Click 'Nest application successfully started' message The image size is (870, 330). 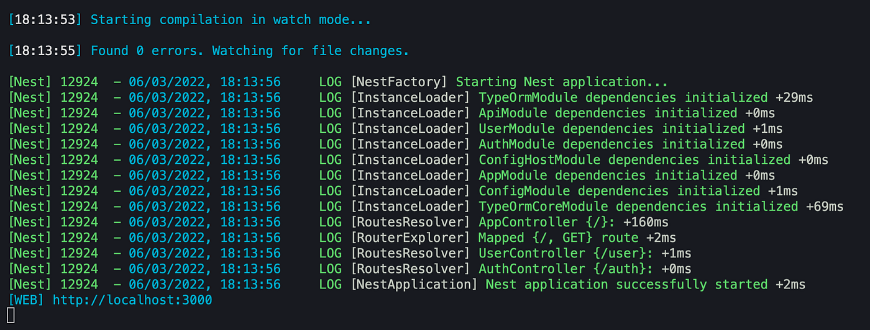coord(626,284)
